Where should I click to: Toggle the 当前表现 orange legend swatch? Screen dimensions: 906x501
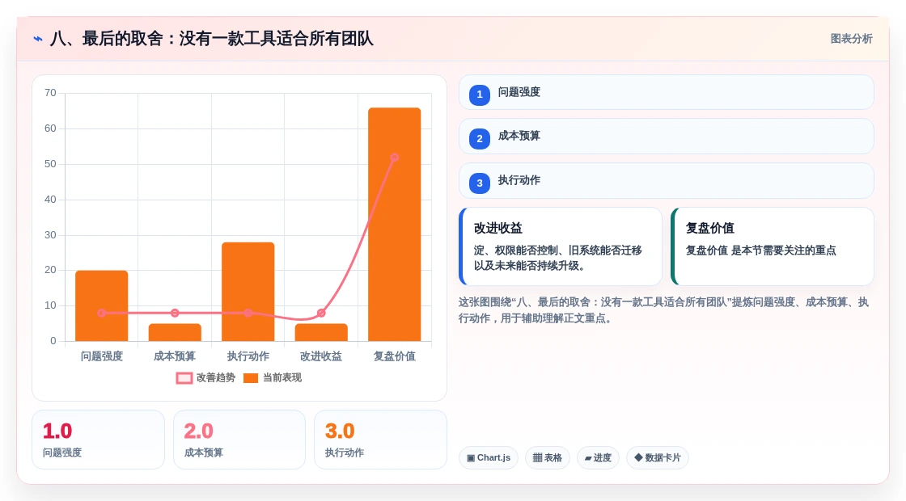(x=251, y=378)
